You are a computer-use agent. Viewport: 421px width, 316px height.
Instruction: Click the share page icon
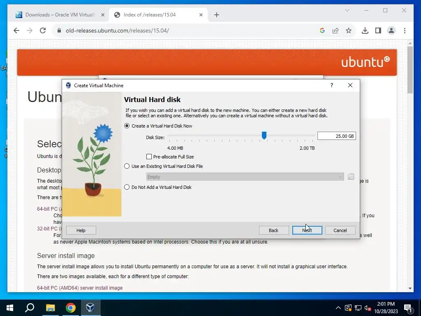pos(335,30)
